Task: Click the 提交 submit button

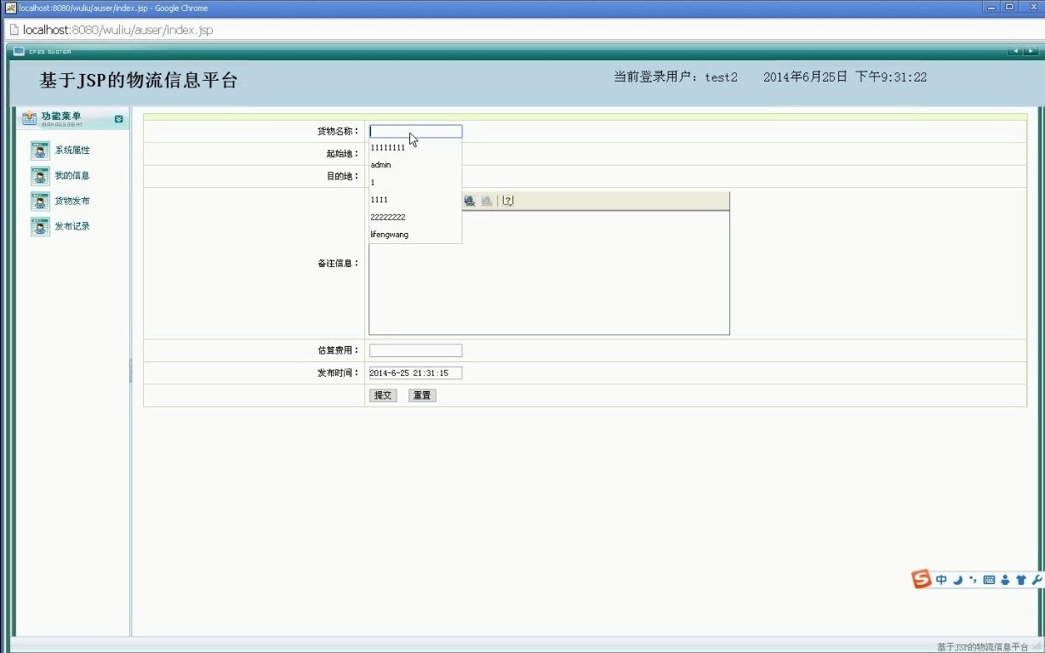Action: coord(383,395)
